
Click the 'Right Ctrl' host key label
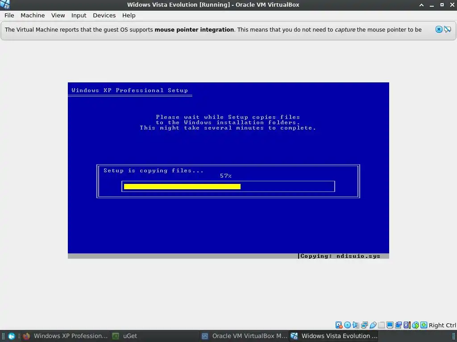442,325
